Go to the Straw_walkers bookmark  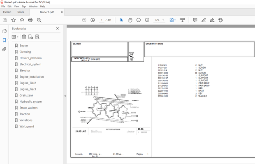tap(29, 108)
